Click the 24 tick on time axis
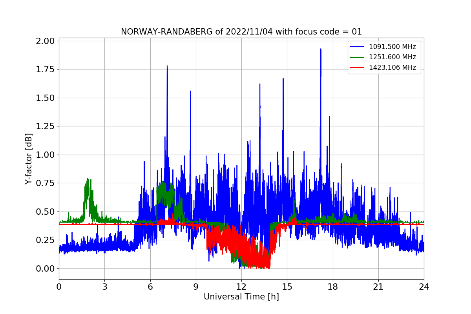471x314 pixels. (424, 287)
